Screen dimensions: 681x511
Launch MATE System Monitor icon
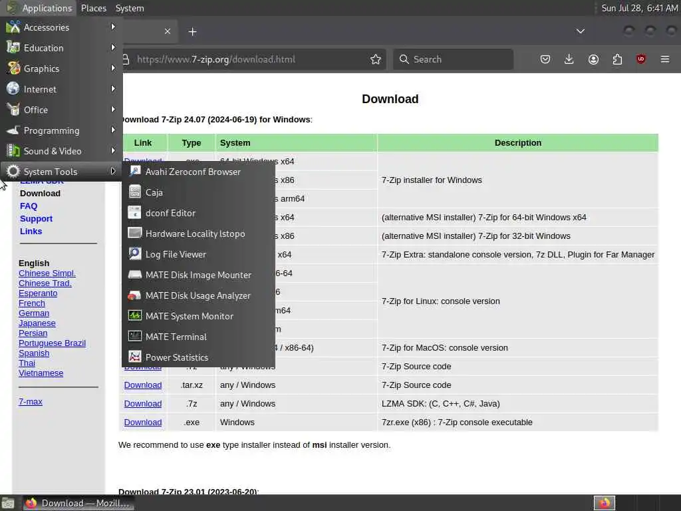click(x=134, y=315)
